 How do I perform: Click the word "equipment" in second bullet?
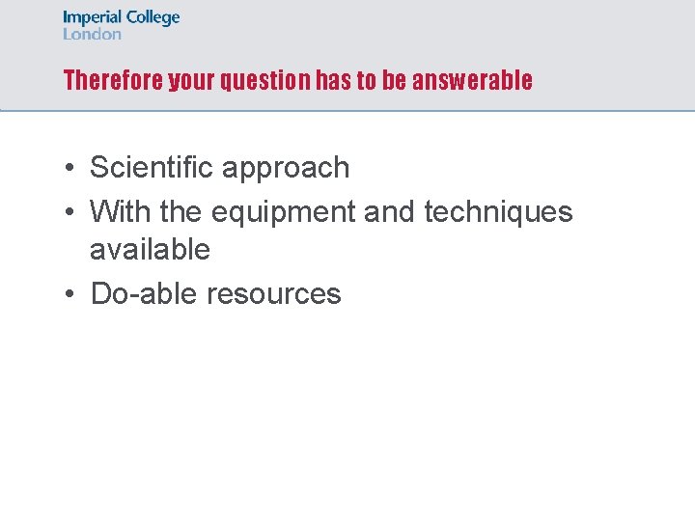click(x=284, y=213)
